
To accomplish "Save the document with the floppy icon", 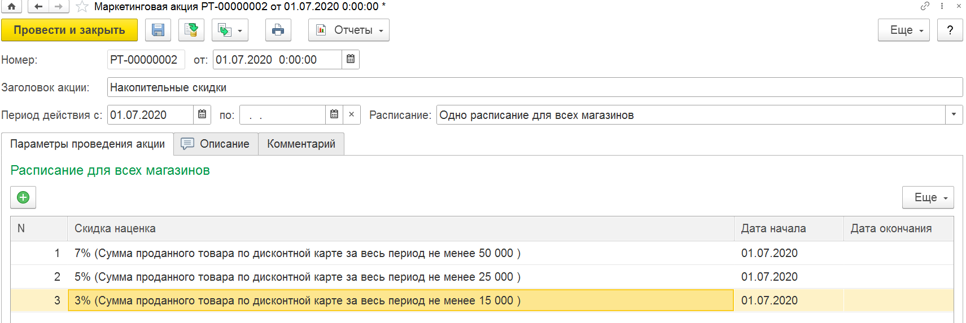I will (158, 30).
